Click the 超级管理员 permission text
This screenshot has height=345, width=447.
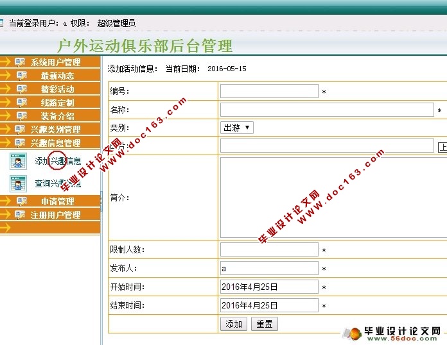tap(116, 23)
